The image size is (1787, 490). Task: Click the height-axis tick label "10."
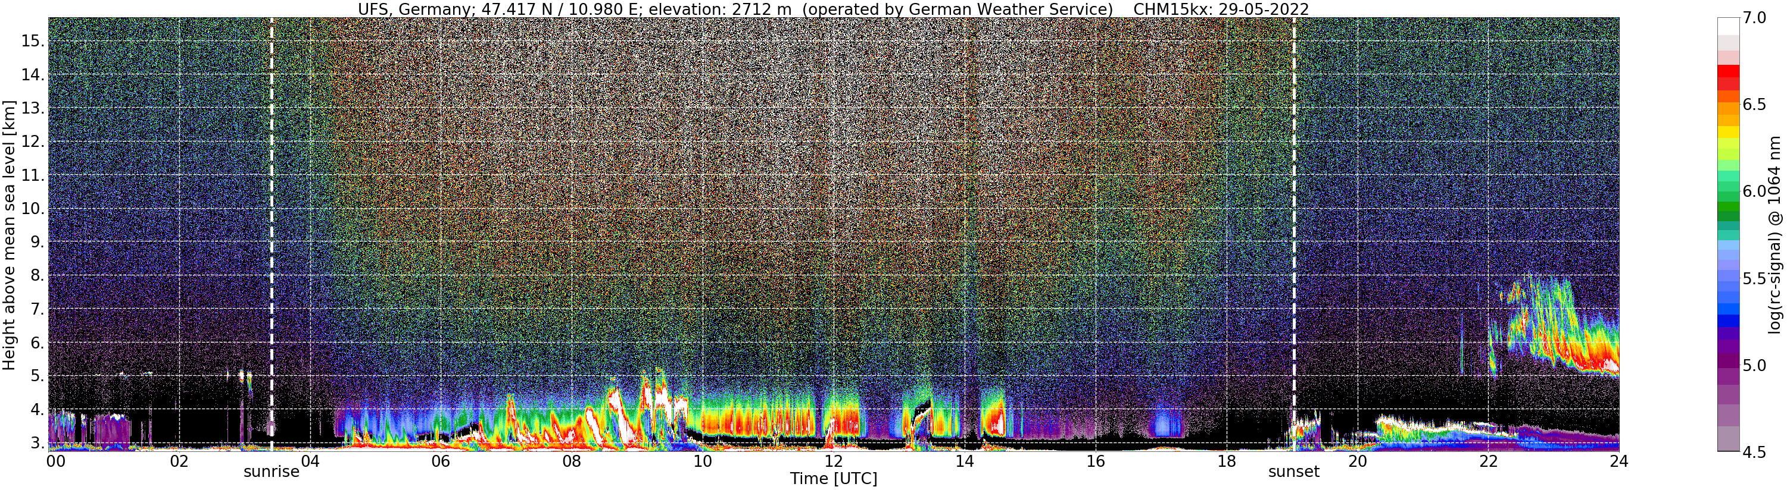coord(33,209)
